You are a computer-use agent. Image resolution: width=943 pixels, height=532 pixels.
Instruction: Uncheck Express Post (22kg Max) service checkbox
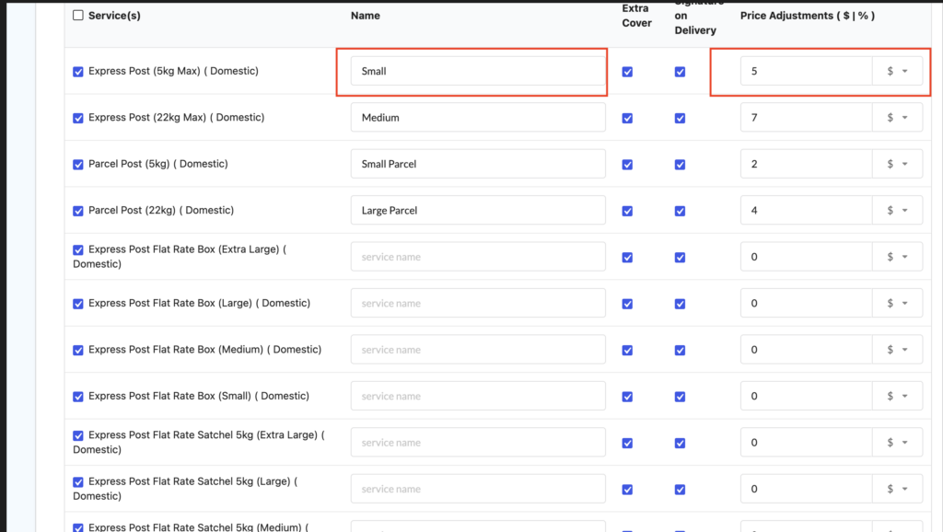pos(78,118)
